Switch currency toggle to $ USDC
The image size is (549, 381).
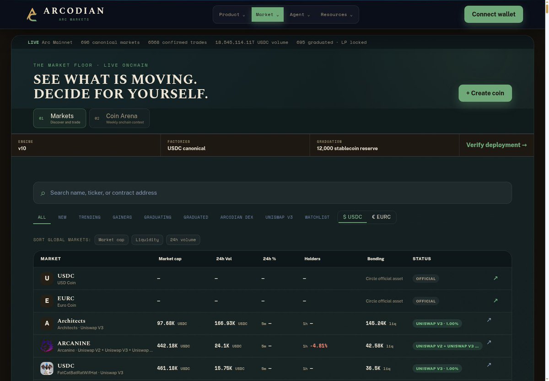click(352, 217)
